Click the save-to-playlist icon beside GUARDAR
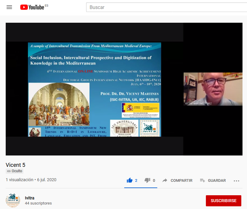The width and height of the screenshot is (247, 209). pos(203,180)
